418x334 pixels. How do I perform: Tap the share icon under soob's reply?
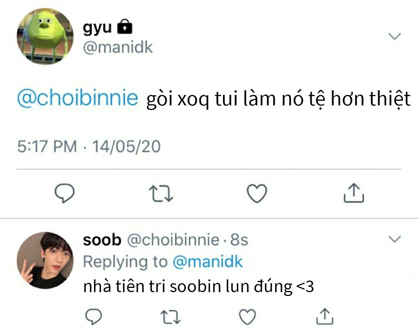tap(324, 316)
